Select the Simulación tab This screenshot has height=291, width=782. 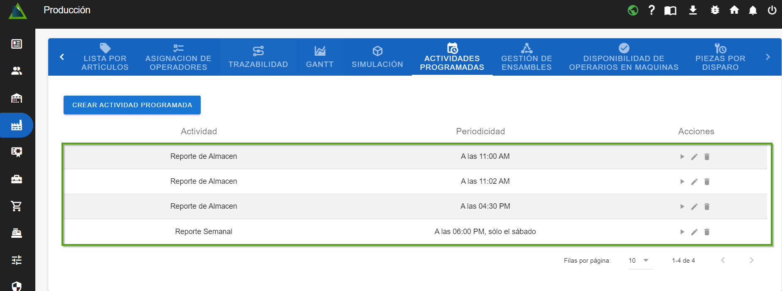click(x=377, y=57)
